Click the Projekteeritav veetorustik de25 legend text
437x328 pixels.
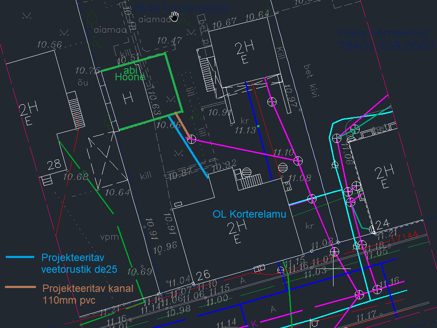79,263
